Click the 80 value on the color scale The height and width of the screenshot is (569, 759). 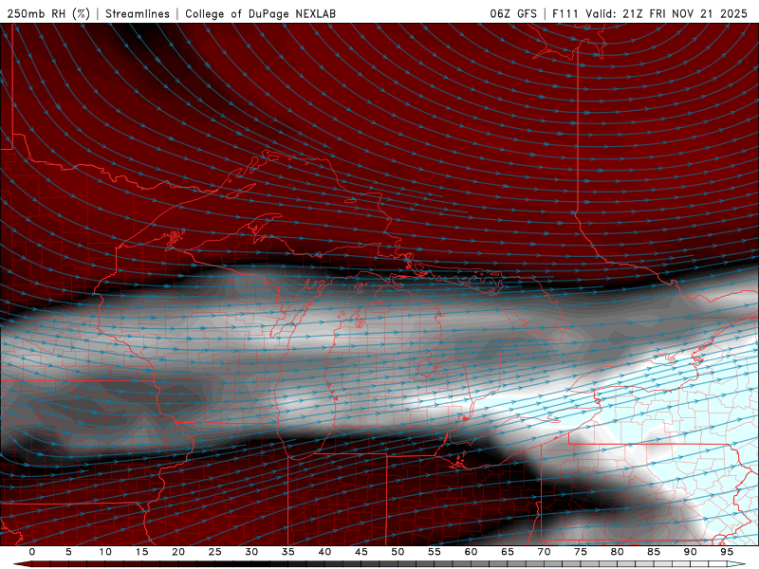(617, 552)
